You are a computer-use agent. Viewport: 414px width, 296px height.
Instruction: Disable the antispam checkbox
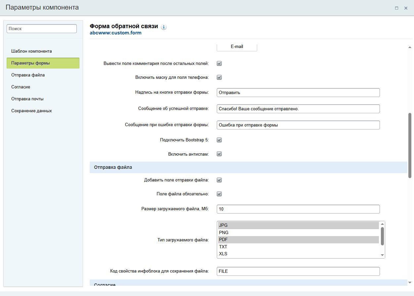coord(219,154)
